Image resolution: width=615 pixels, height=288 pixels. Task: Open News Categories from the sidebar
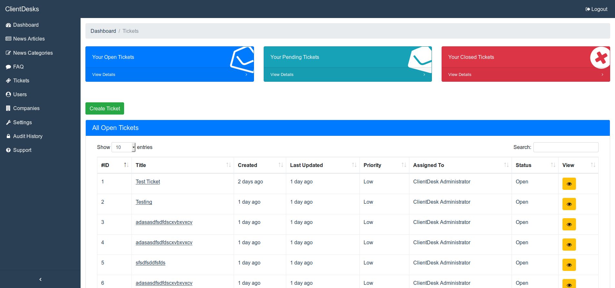[x=33, y=53]
